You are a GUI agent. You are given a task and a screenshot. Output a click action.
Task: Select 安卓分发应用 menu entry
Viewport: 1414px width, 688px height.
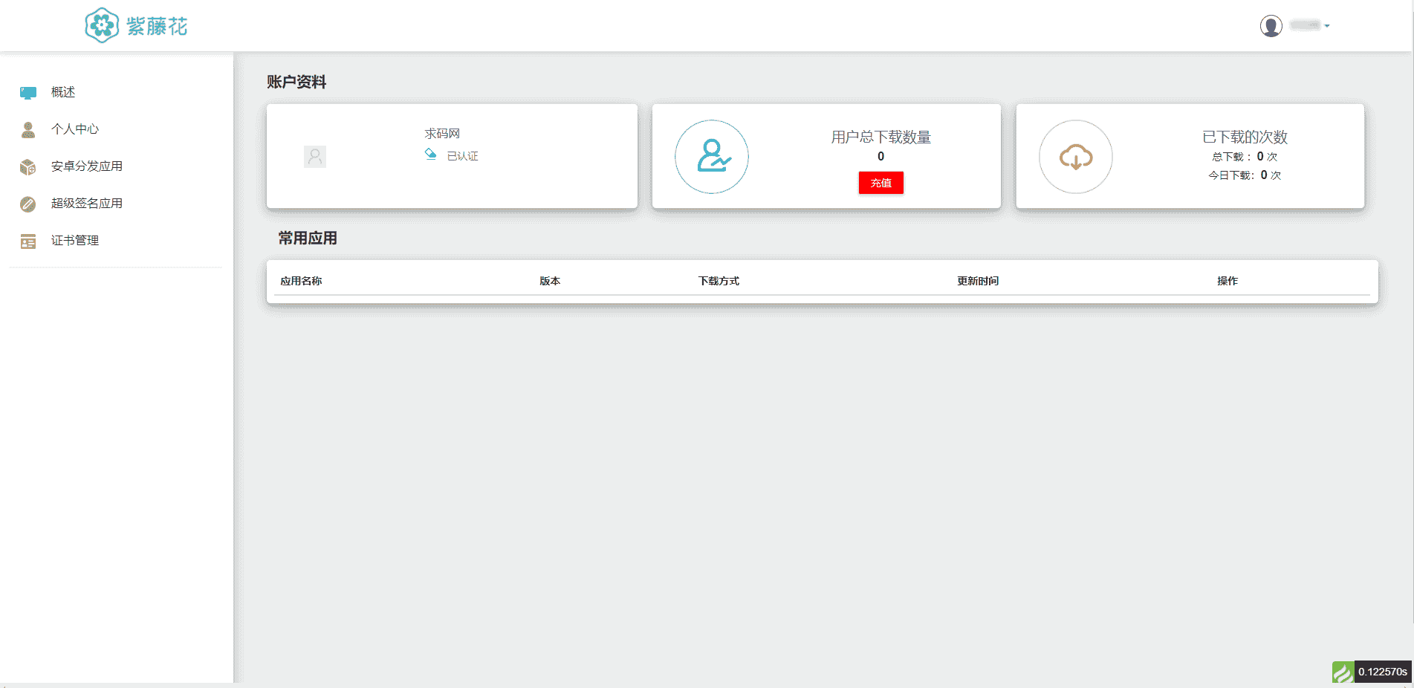[x=86, y=166]
